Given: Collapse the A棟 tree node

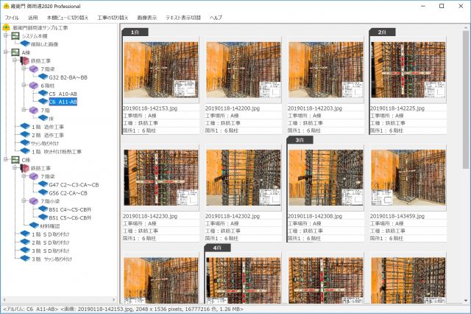Looking at the screenshot, I should point(6,52).
